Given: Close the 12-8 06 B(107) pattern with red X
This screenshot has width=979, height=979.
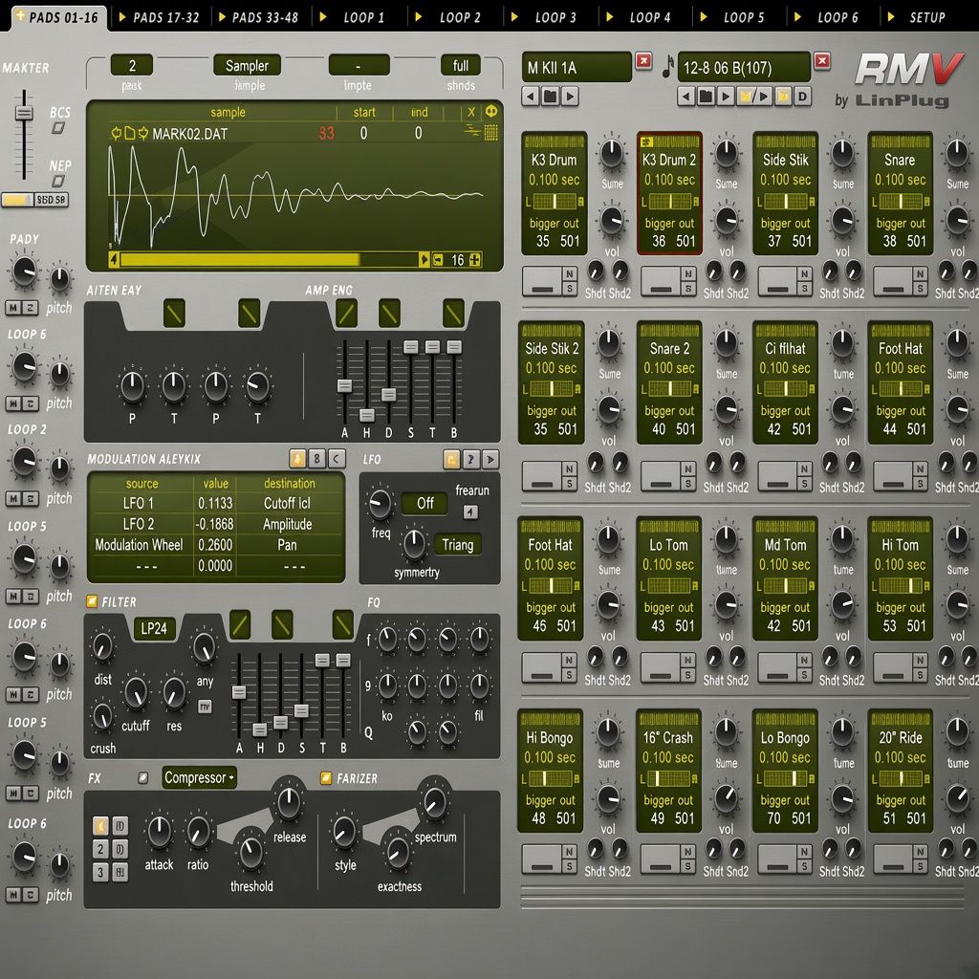Looking at the screenshot, I should click(822, 60).
